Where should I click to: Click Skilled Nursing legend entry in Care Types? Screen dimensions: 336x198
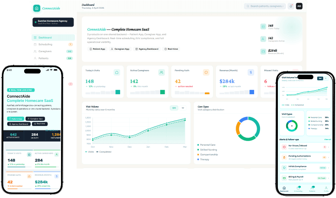[207, 150]
